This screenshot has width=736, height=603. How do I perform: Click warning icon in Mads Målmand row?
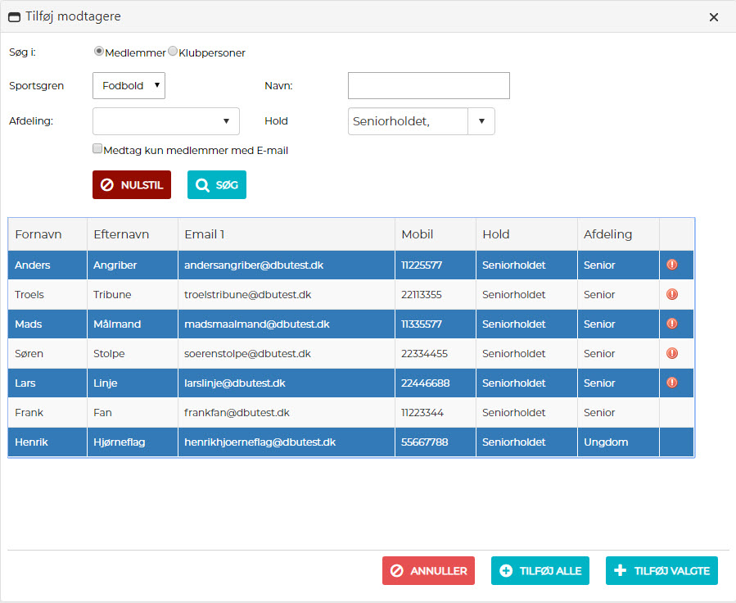(x=672, y=324)
